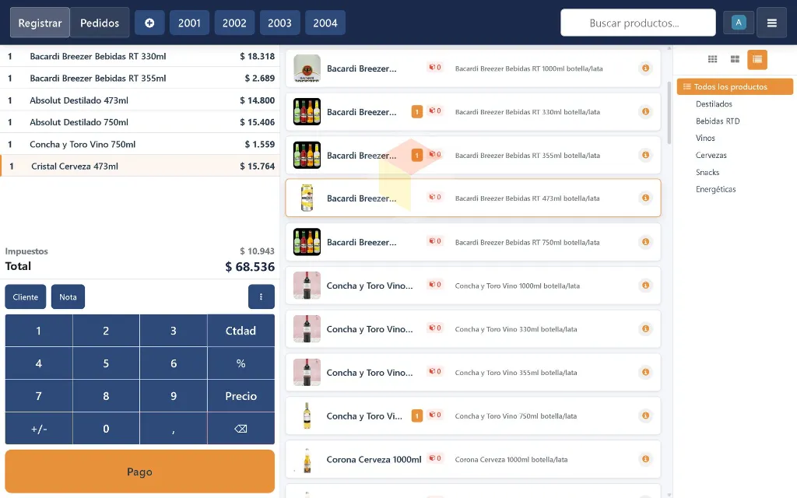
Task: Select order line Bacardi Breezer Bebidas RT 330ml
Action: 140,56
